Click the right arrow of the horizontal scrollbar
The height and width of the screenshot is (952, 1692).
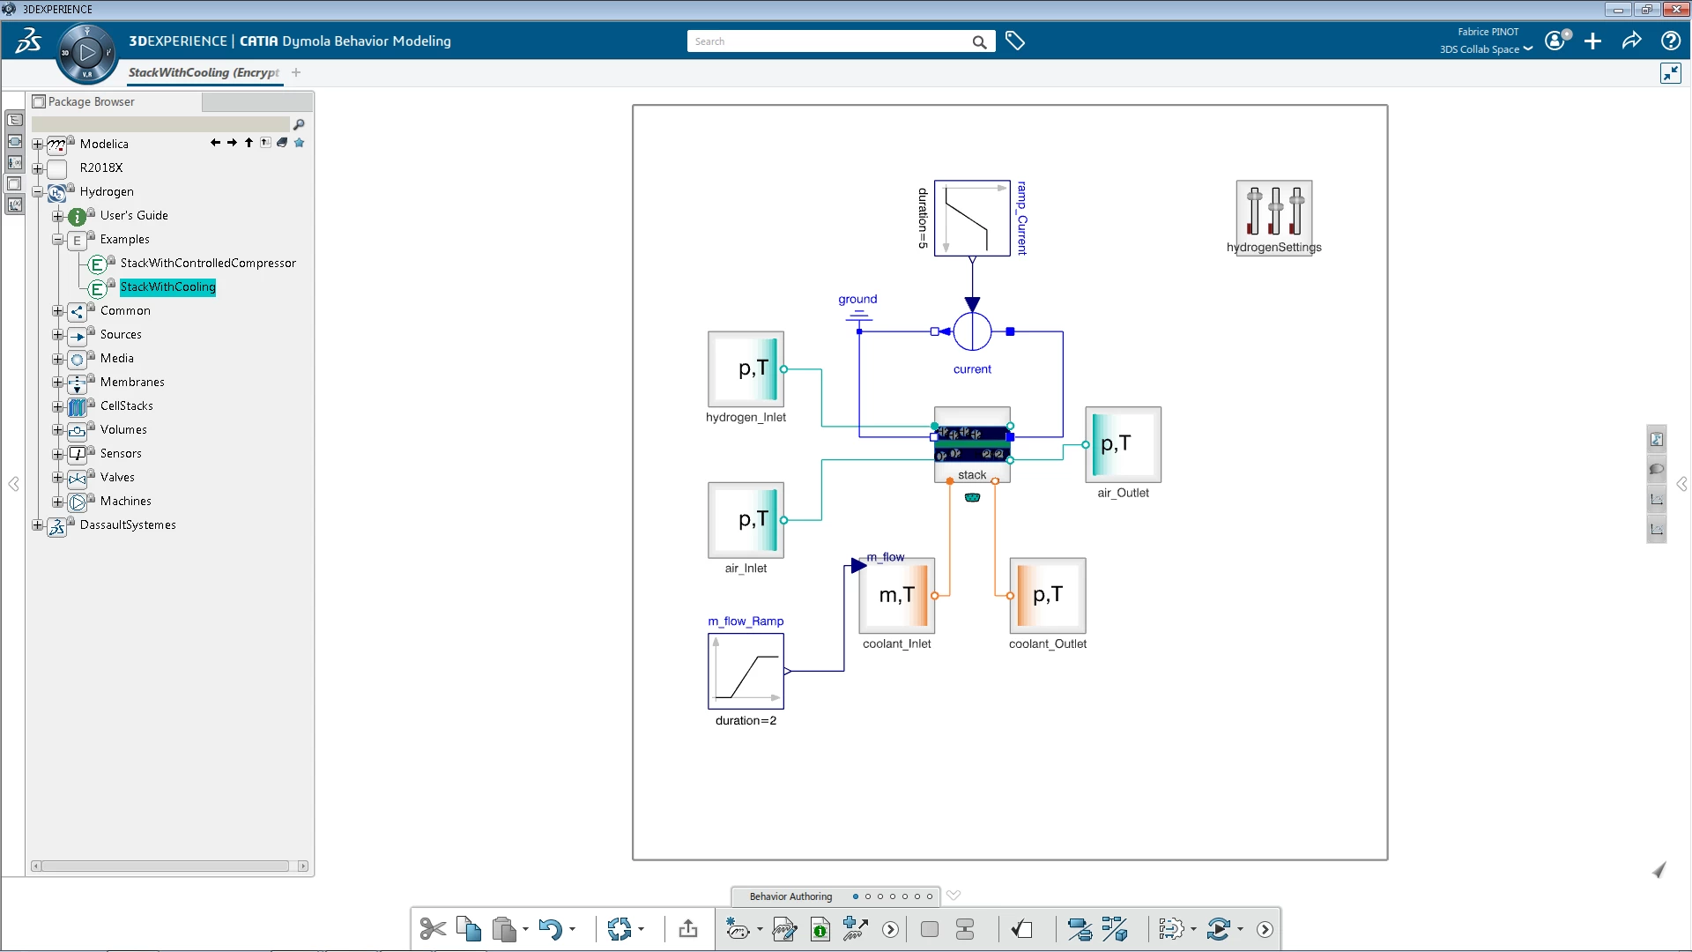[304, 866]
